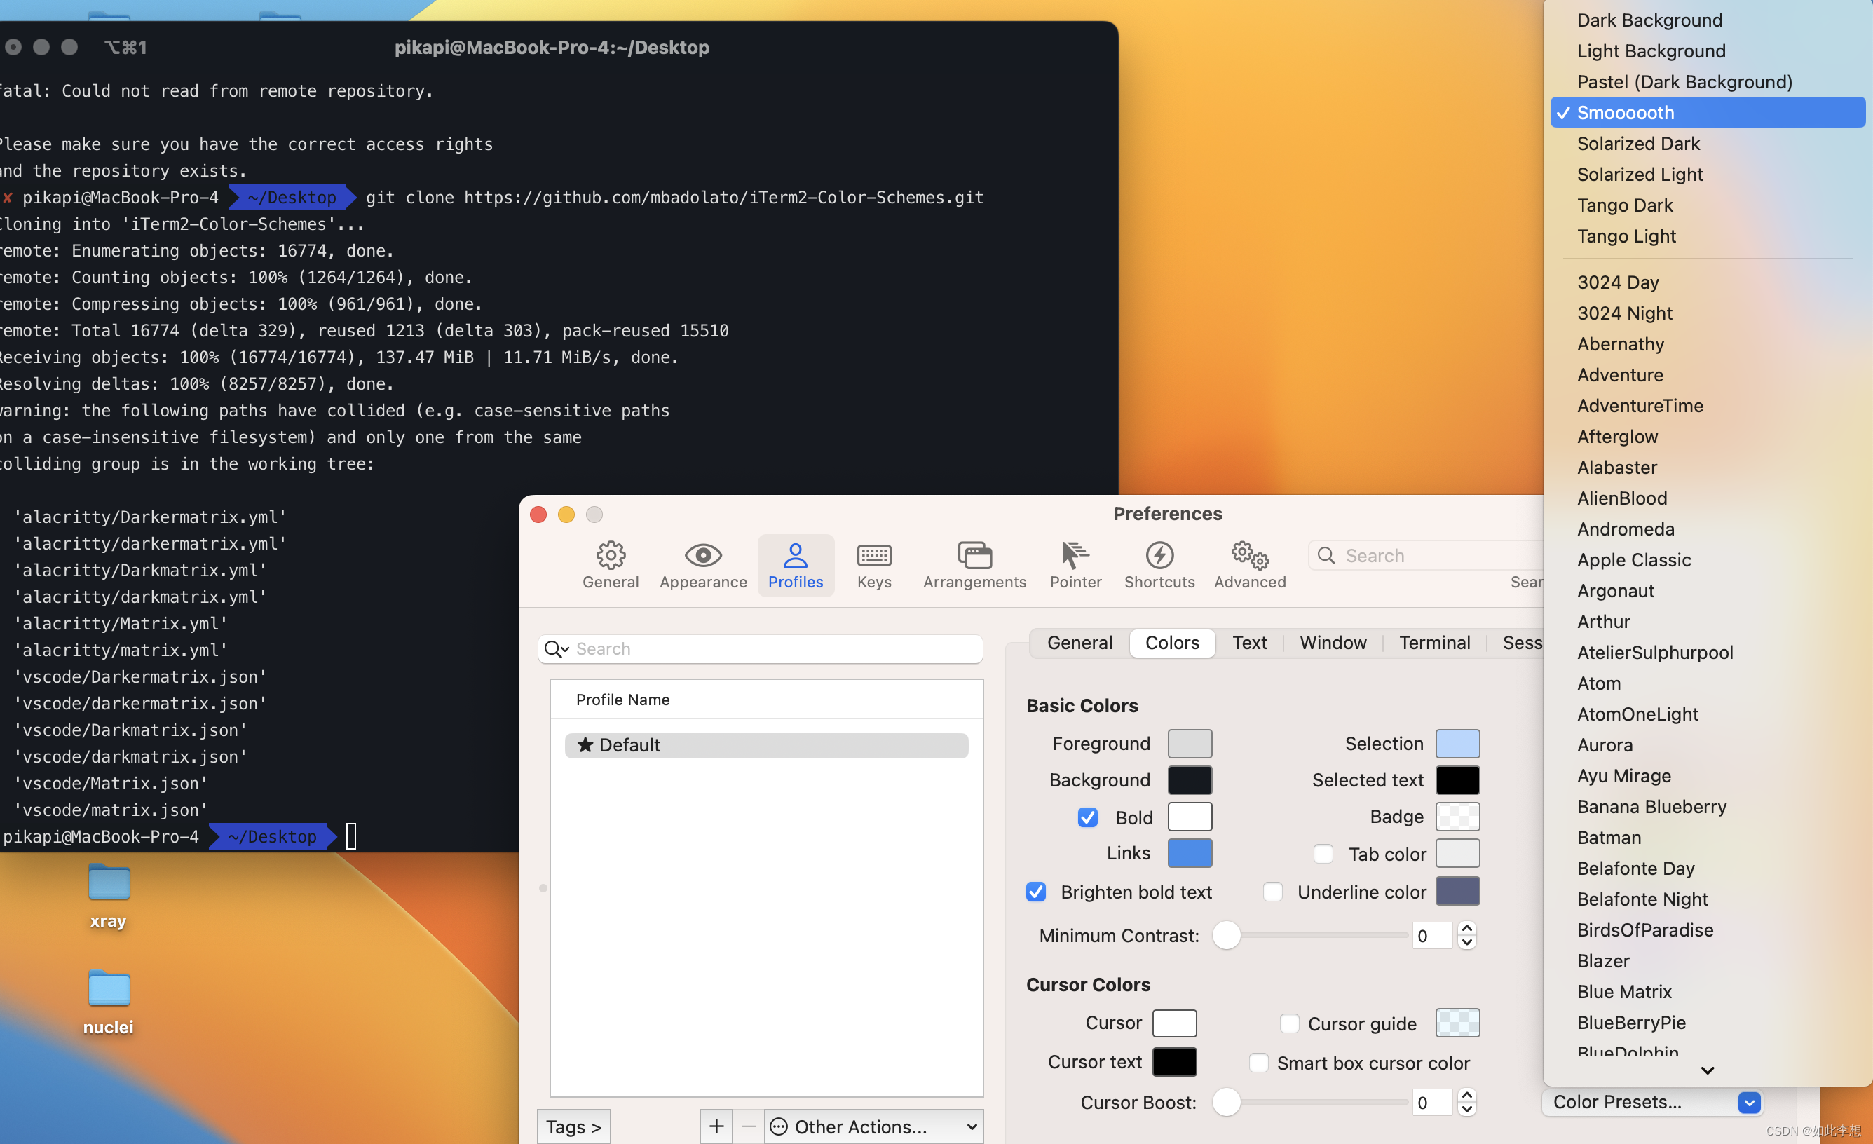The height and width of the screenshot is (1144, 1873).
Task: Open the Advanced preferences pane
Action: tap(1249, 565)
